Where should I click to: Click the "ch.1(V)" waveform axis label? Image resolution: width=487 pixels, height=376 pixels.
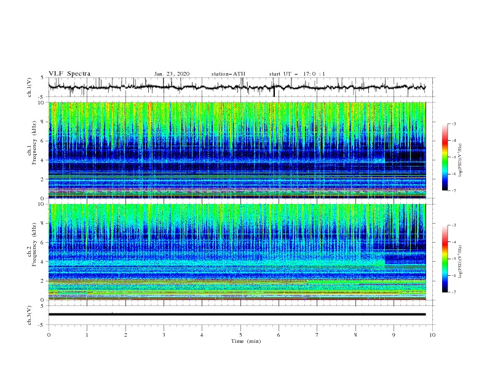(x=30, y=87)
